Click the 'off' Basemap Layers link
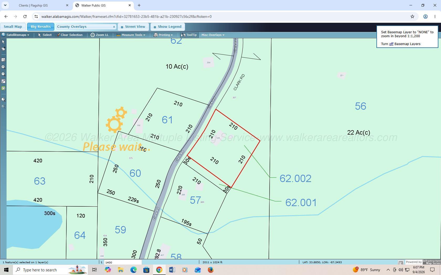 click(391, 44)
